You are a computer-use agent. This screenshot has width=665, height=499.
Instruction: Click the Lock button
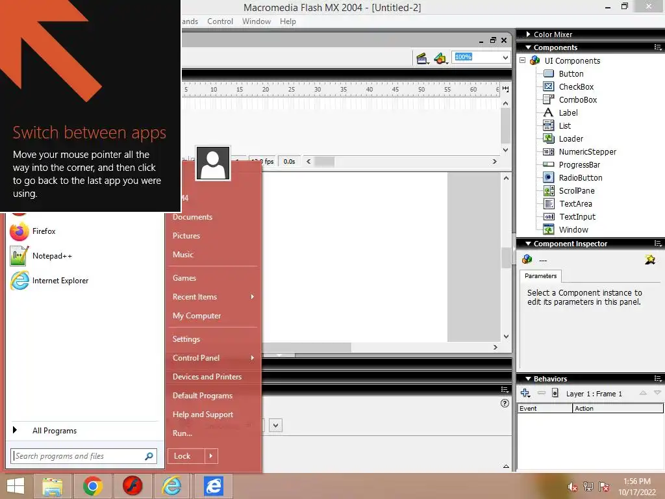click(x=186, y=456)
